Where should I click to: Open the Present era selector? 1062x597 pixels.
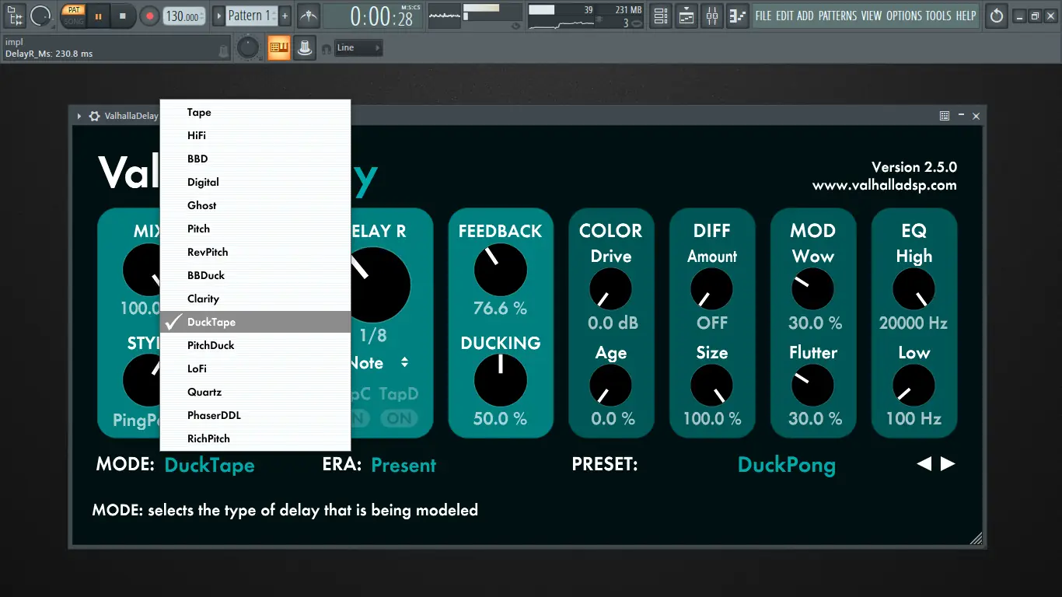point(403,465)
